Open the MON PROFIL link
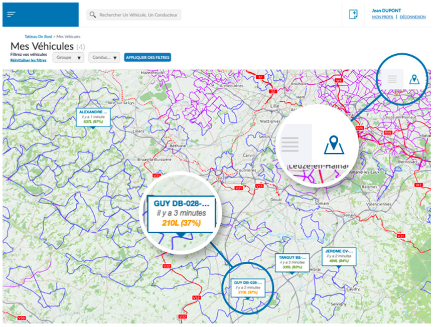This screenshot has height=327, width=434. point(382,17)
